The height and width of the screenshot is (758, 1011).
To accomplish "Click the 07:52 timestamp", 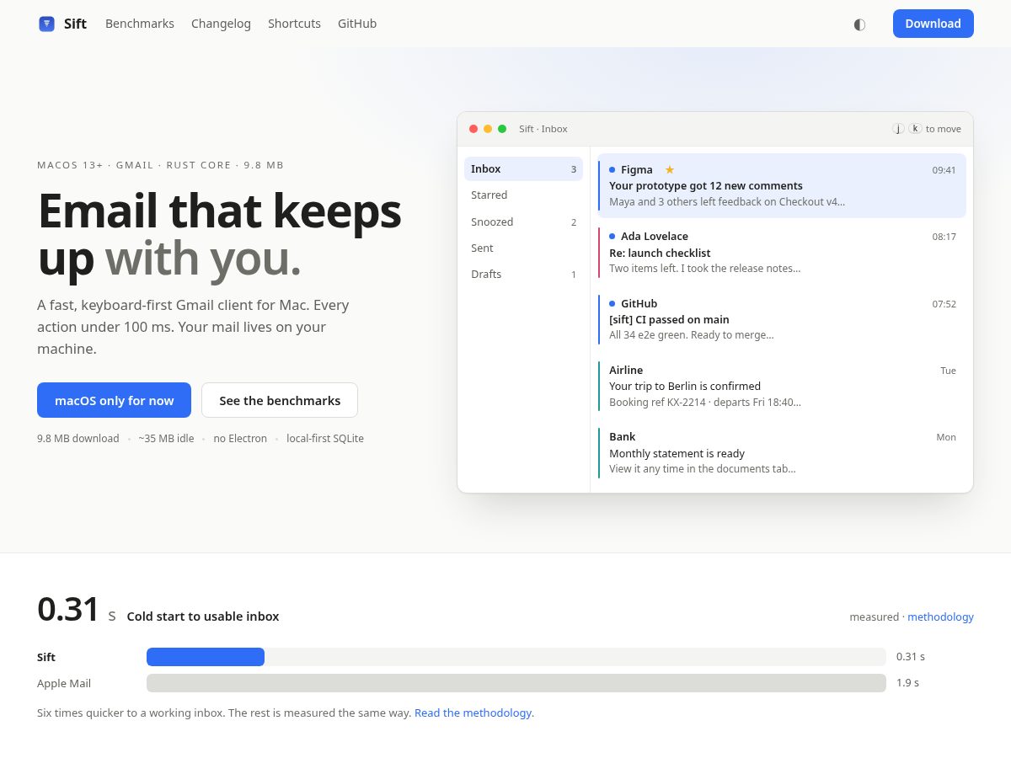I will pos(944,304).
